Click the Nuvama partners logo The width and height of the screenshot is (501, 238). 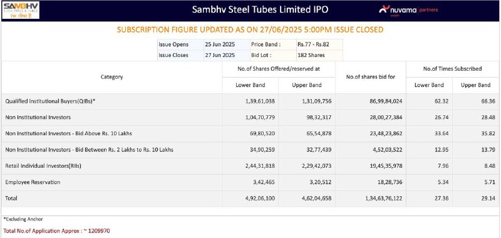pyautogui.click(x=408, y=10)
